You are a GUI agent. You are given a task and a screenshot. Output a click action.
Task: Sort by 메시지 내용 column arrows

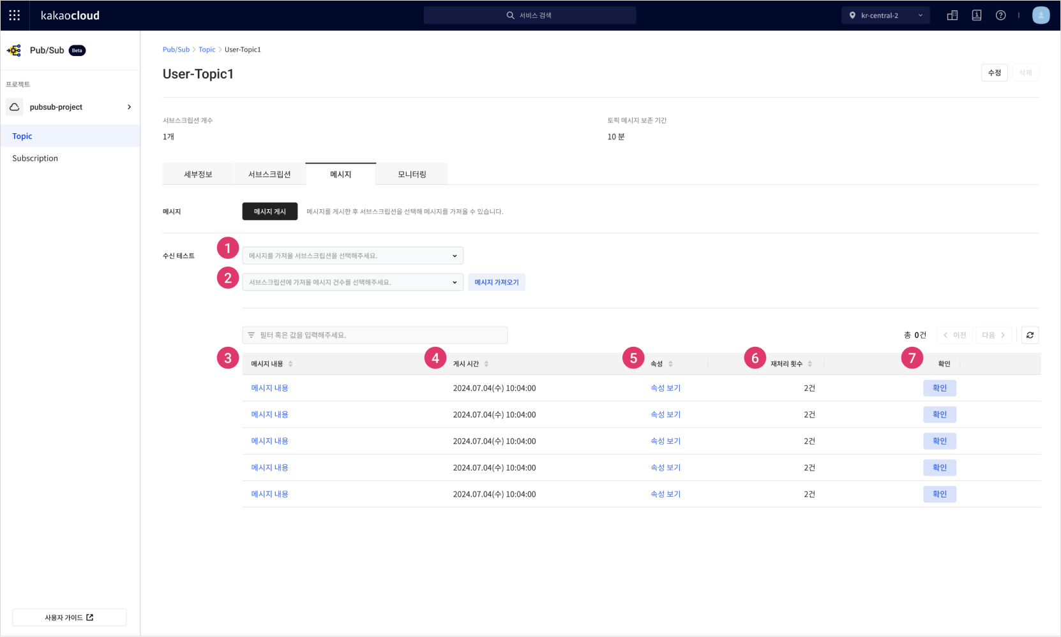coord(290,363)
